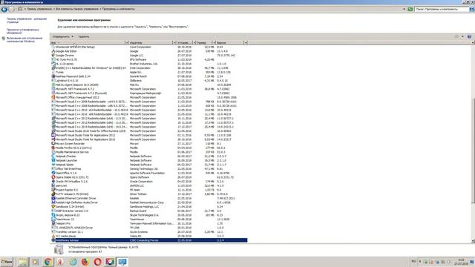Viewport: 475px width, 267px height.
Task: Select the HD Tune Pro 5.70 row
Action: point(148,59)
